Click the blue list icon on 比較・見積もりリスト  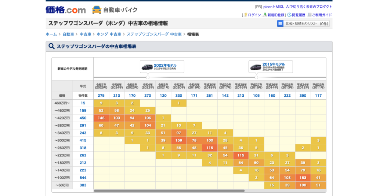[x=280, y=23]
